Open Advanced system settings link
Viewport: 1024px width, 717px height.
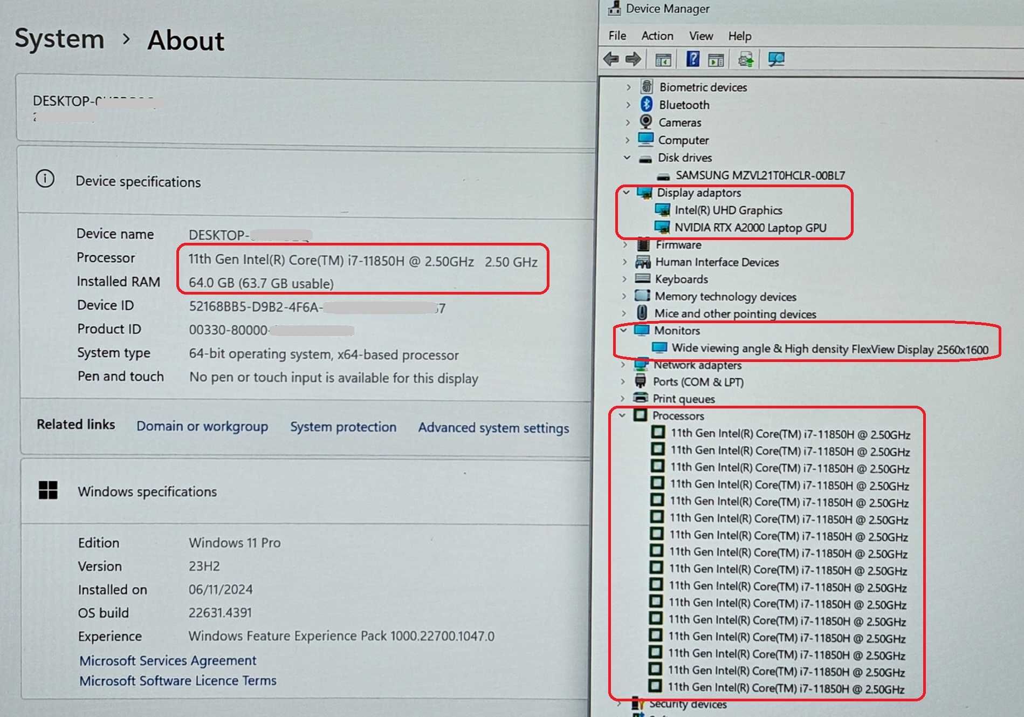click(493, 428)
